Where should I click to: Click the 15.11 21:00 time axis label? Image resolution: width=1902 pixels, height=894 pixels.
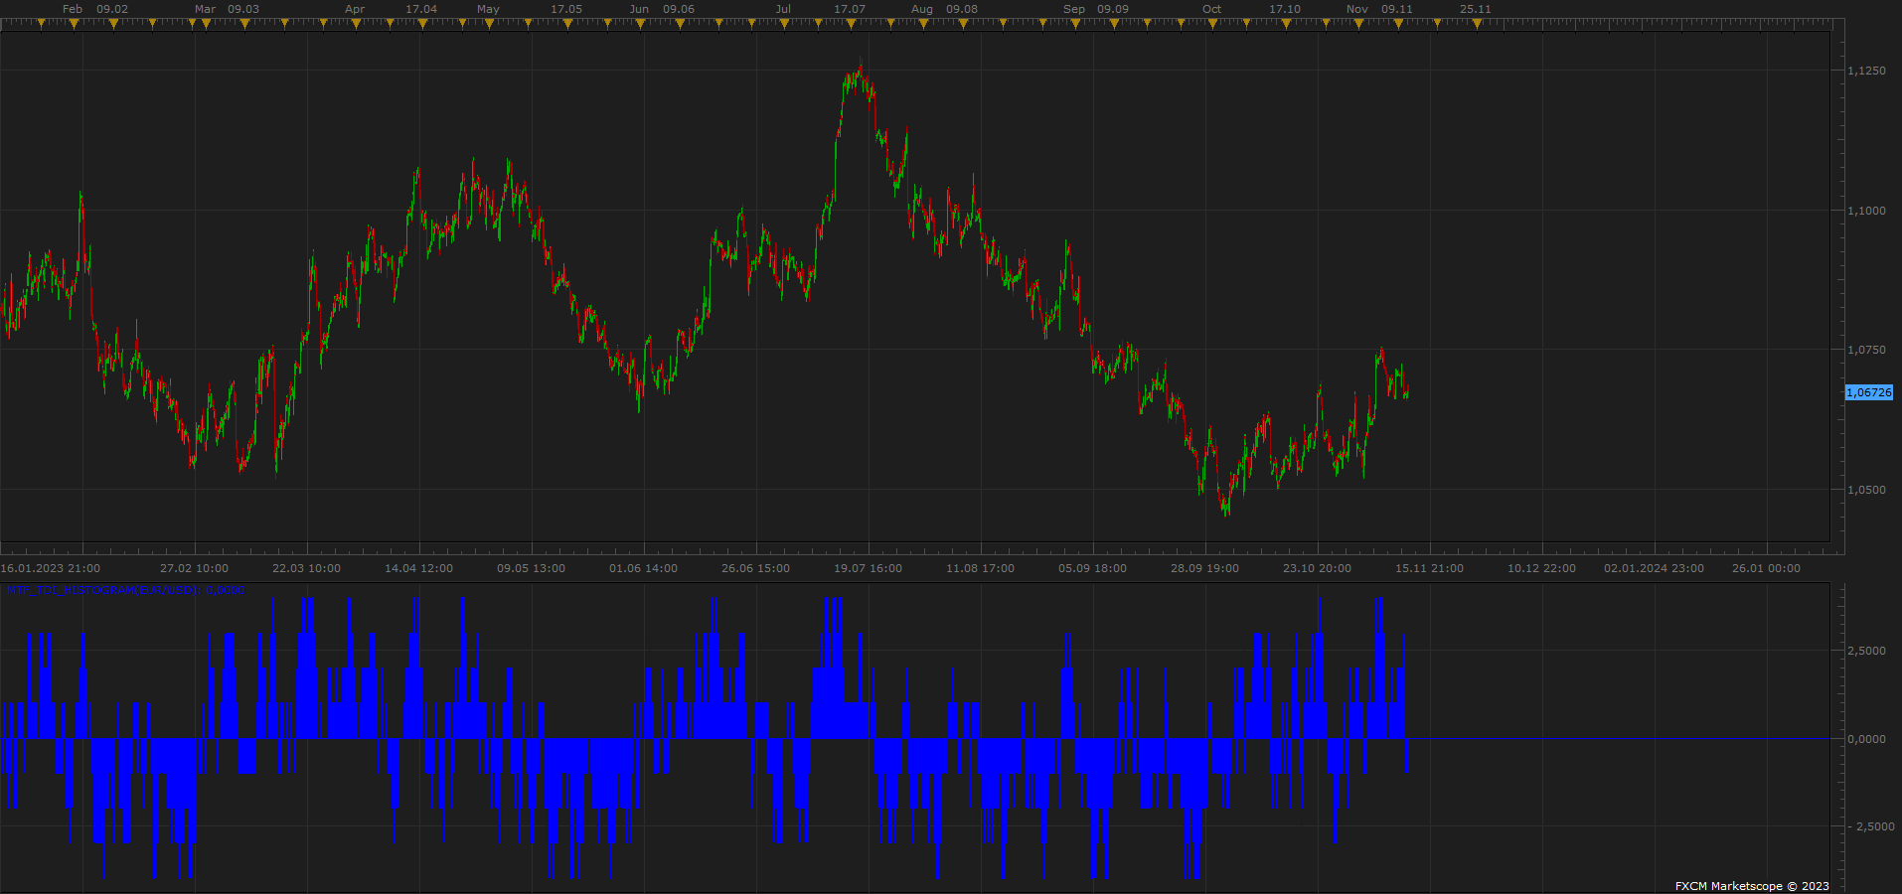pyautogui.click(x=1429, y=568)
